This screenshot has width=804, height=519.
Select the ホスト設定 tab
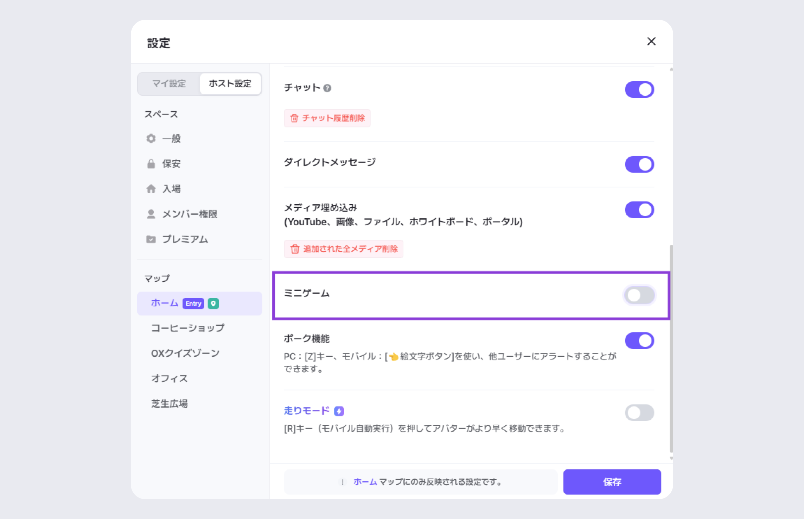230,84
